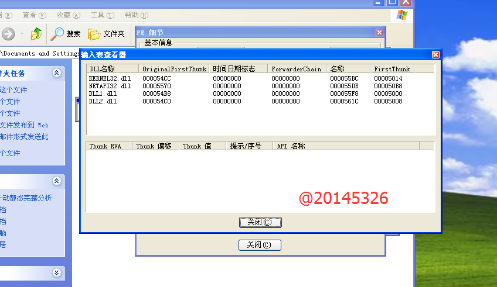Collapse the second sidebar section chevron

click(56, 181)
